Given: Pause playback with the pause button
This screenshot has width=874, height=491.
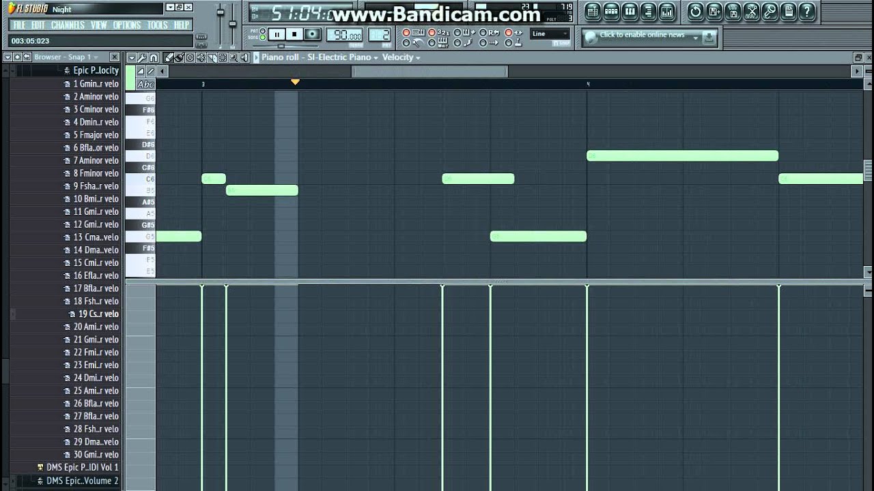Looking at the screenshot, I should 277,34.
